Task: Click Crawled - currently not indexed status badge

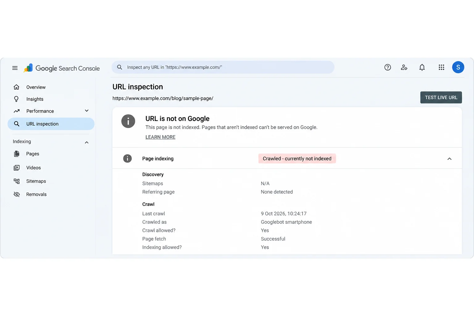Action: pos(297,159)
